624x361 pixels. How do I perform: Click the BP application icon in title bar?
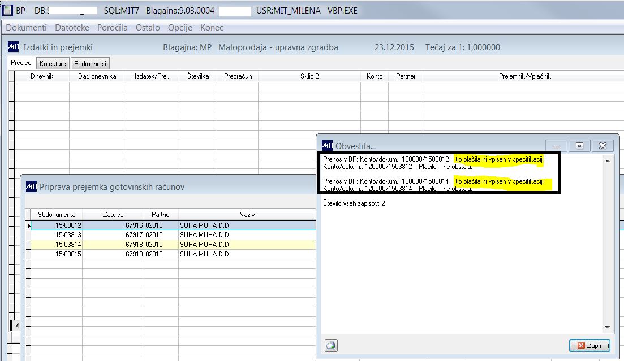[7, 10]
